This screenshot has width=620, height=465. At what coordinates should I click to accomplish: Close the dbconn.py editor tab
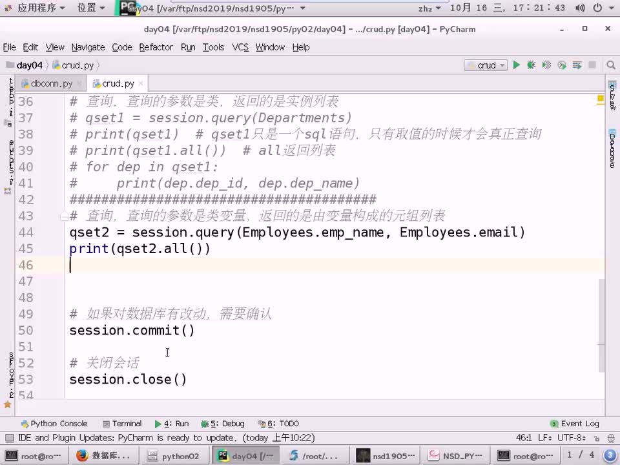79,83
